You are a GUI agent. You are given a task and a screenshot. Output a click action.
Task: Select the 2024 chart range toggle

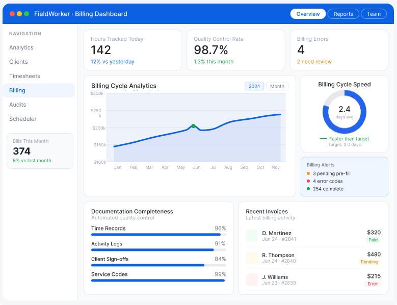[x=254, y=86]
